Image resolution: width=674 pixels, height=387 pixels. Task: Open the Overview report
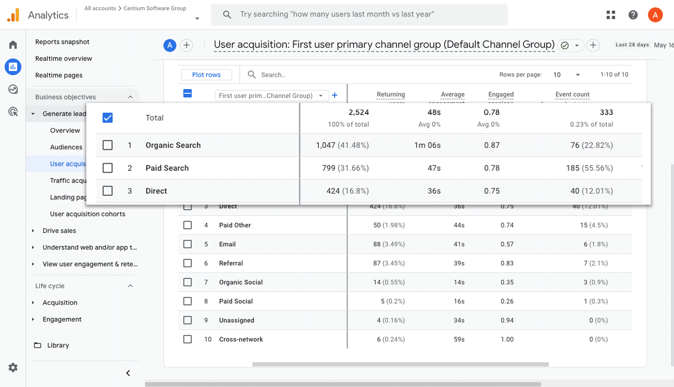(x=65, y=130)
